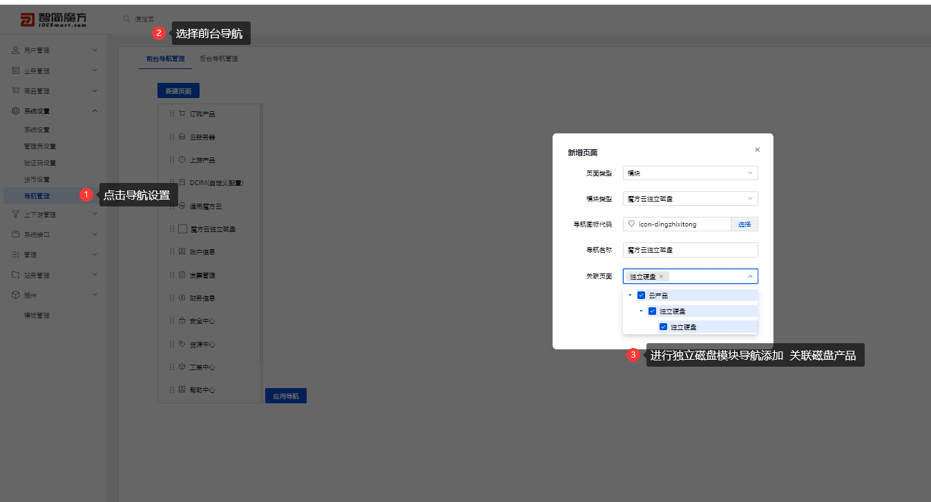
Task: Expand 商品管理 sidebar chevron
Action: 95,90
